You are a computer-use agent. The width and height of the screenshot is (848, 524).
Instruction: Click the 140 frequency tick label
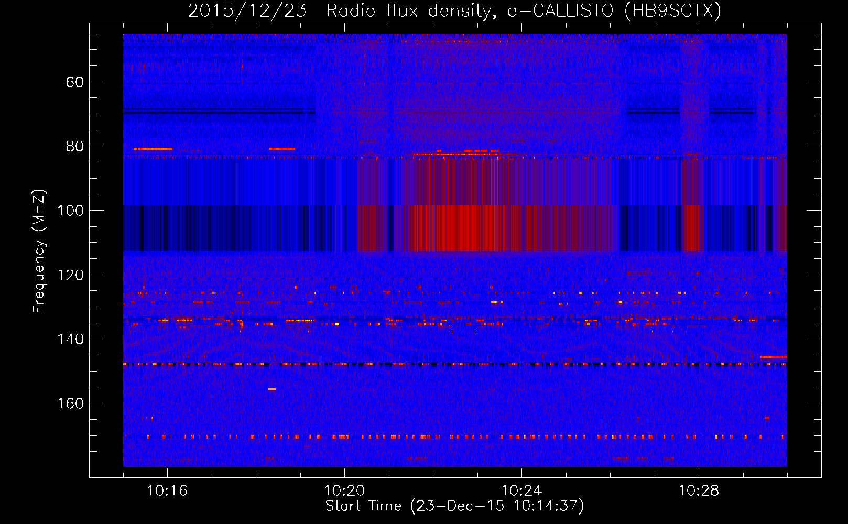pyautogui.click(x=70, y=339)
